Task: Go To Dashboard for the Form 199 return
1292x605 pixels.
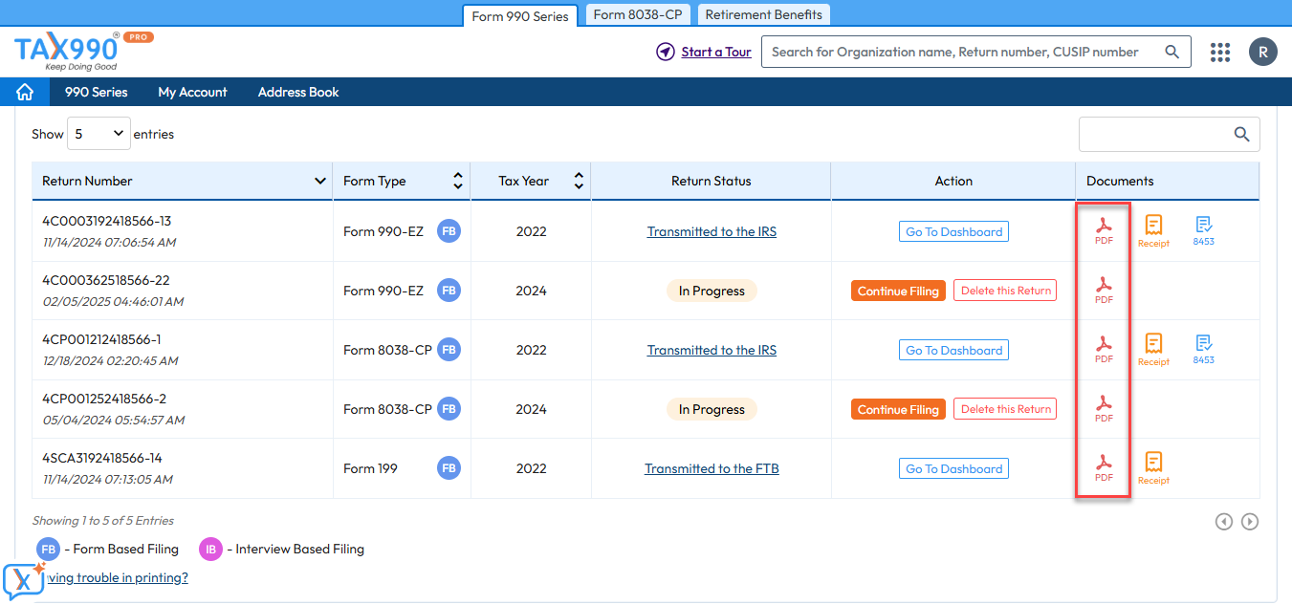Action: click(x=953, y=468)
